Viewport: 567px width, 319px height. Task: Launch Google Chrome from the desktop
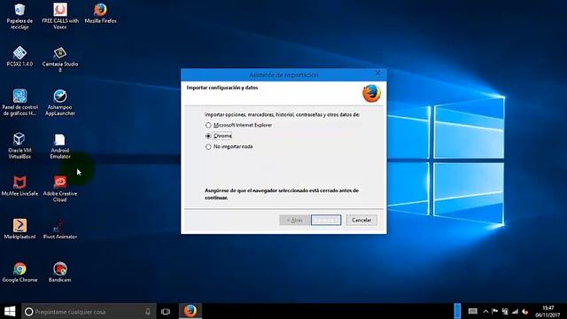click(x=19, y=272)
